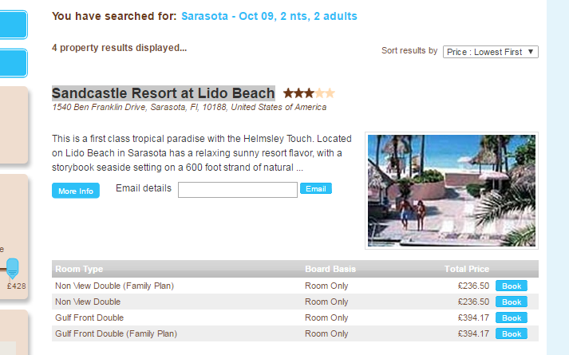Image resolution: width=569 pixels, height=355 pixels.
Task: Click the Room Type column header
Action: [79, 269]
